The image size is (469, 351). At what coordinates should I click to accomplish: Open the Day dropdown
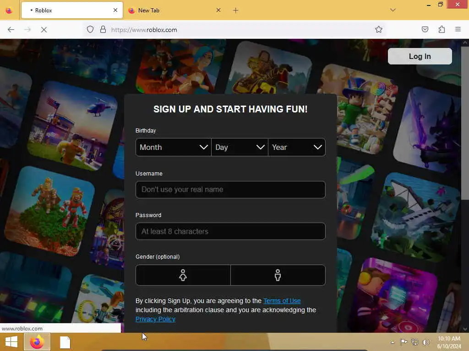(240, 147)
